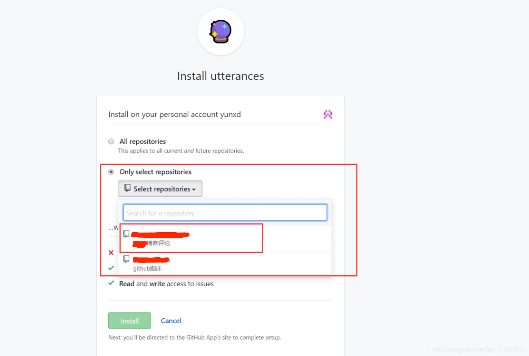Click the utterances crystal ball logo
The image size is (529, 356).
220,32
